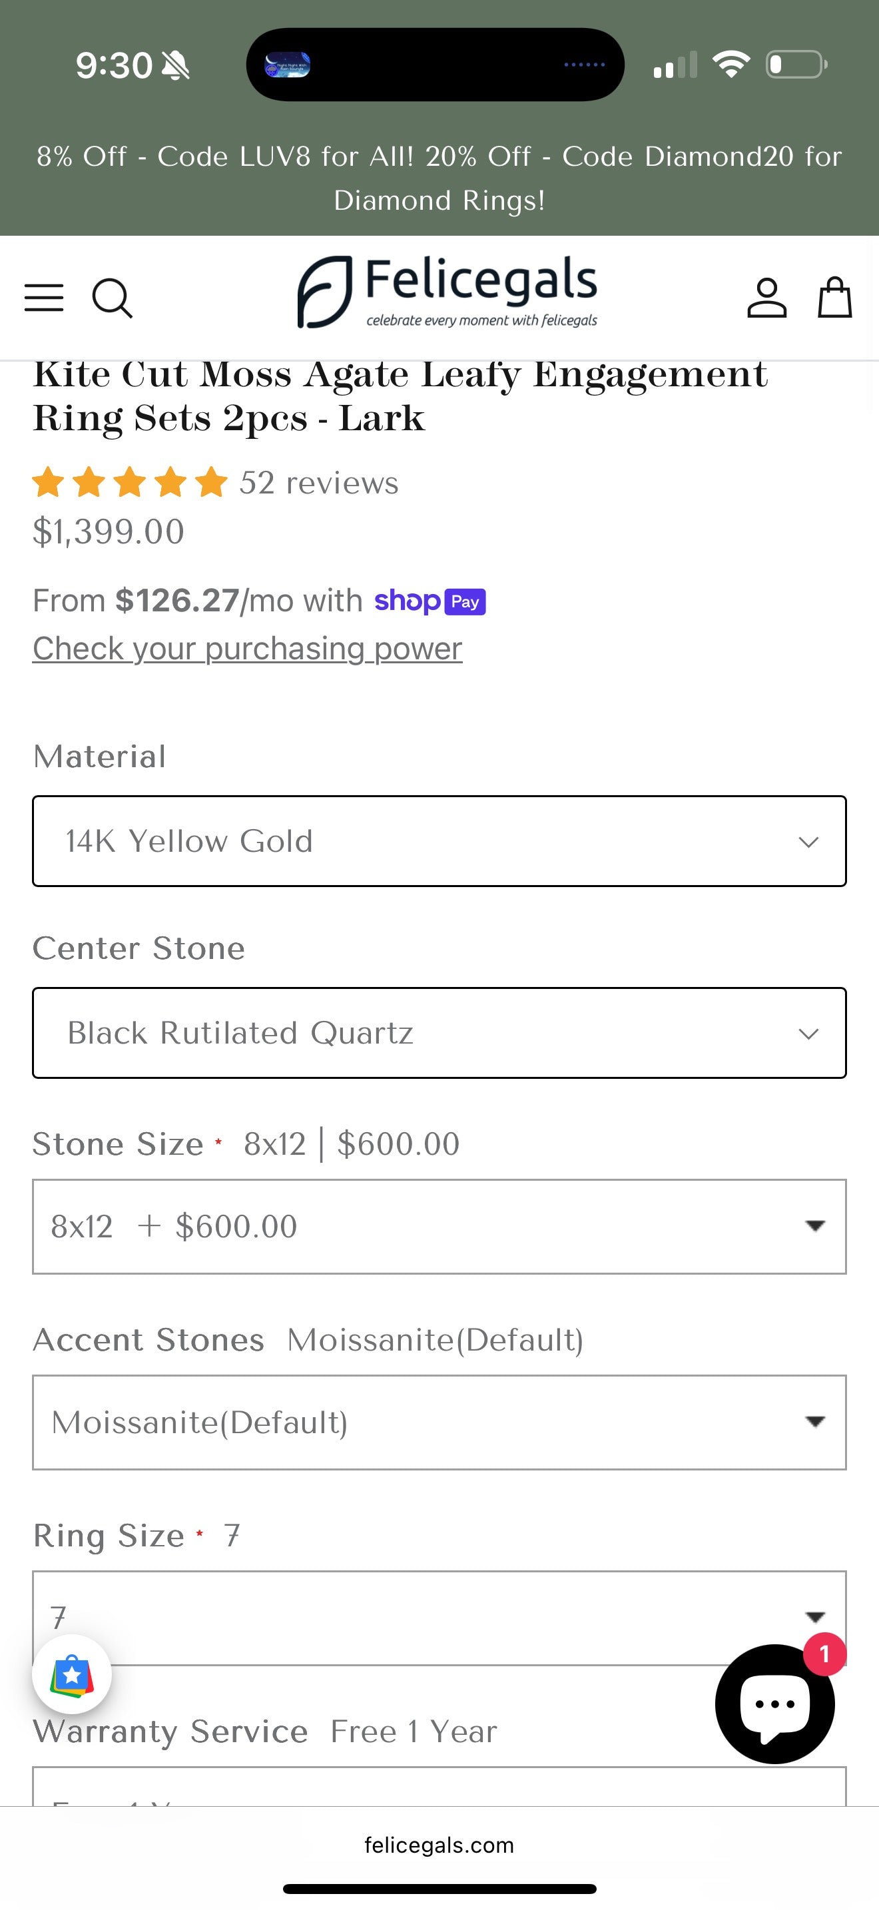The height and width of the screenshot is (1910, 879).
Task: Tap the Shop Pay logo
Action: click(x=430, y=601)
